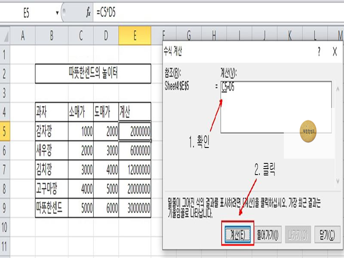The height and width of the screenshot is (258, 344).
Task: Select row 3 header
Action: (x=5, y=92)
